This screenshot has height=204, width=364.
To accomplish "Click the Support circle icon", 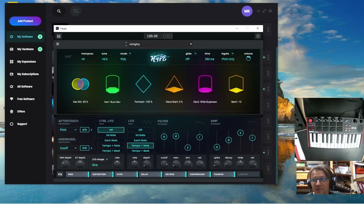I will 12,124.
